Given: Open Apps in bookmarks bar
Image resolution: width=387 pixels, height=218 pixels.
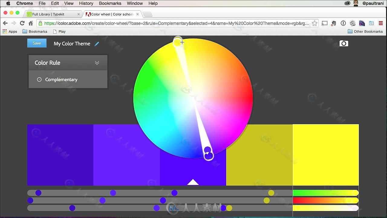Looking at the screenshot, I should pos(10,31).
